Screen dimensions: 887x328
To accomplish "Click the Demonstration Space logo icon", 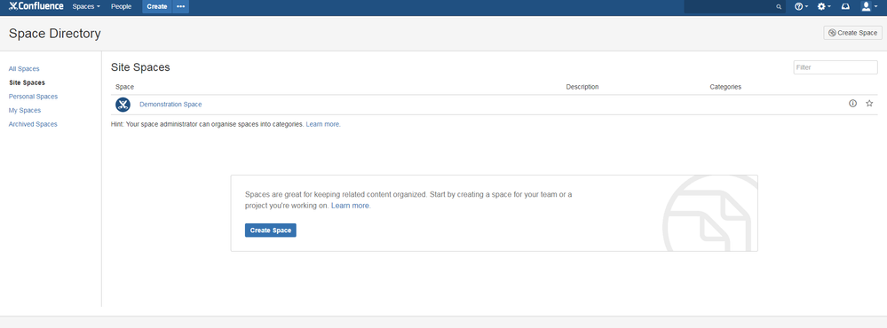I will pyautogui.click(x=123, y=105).
